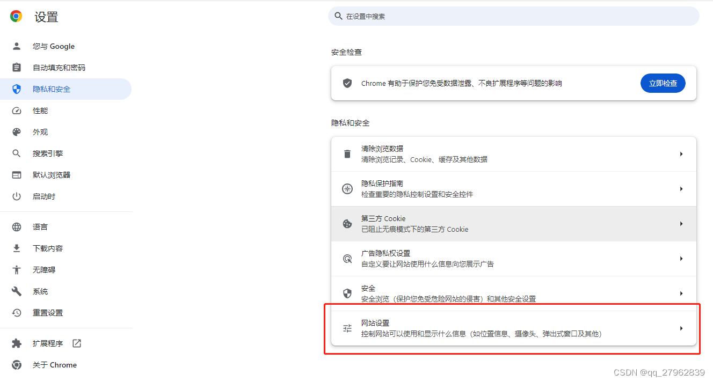This screenshot has width=713, height=382.
Task: Click the external link icon beside 扩展程序
Action: click(77, 343)
